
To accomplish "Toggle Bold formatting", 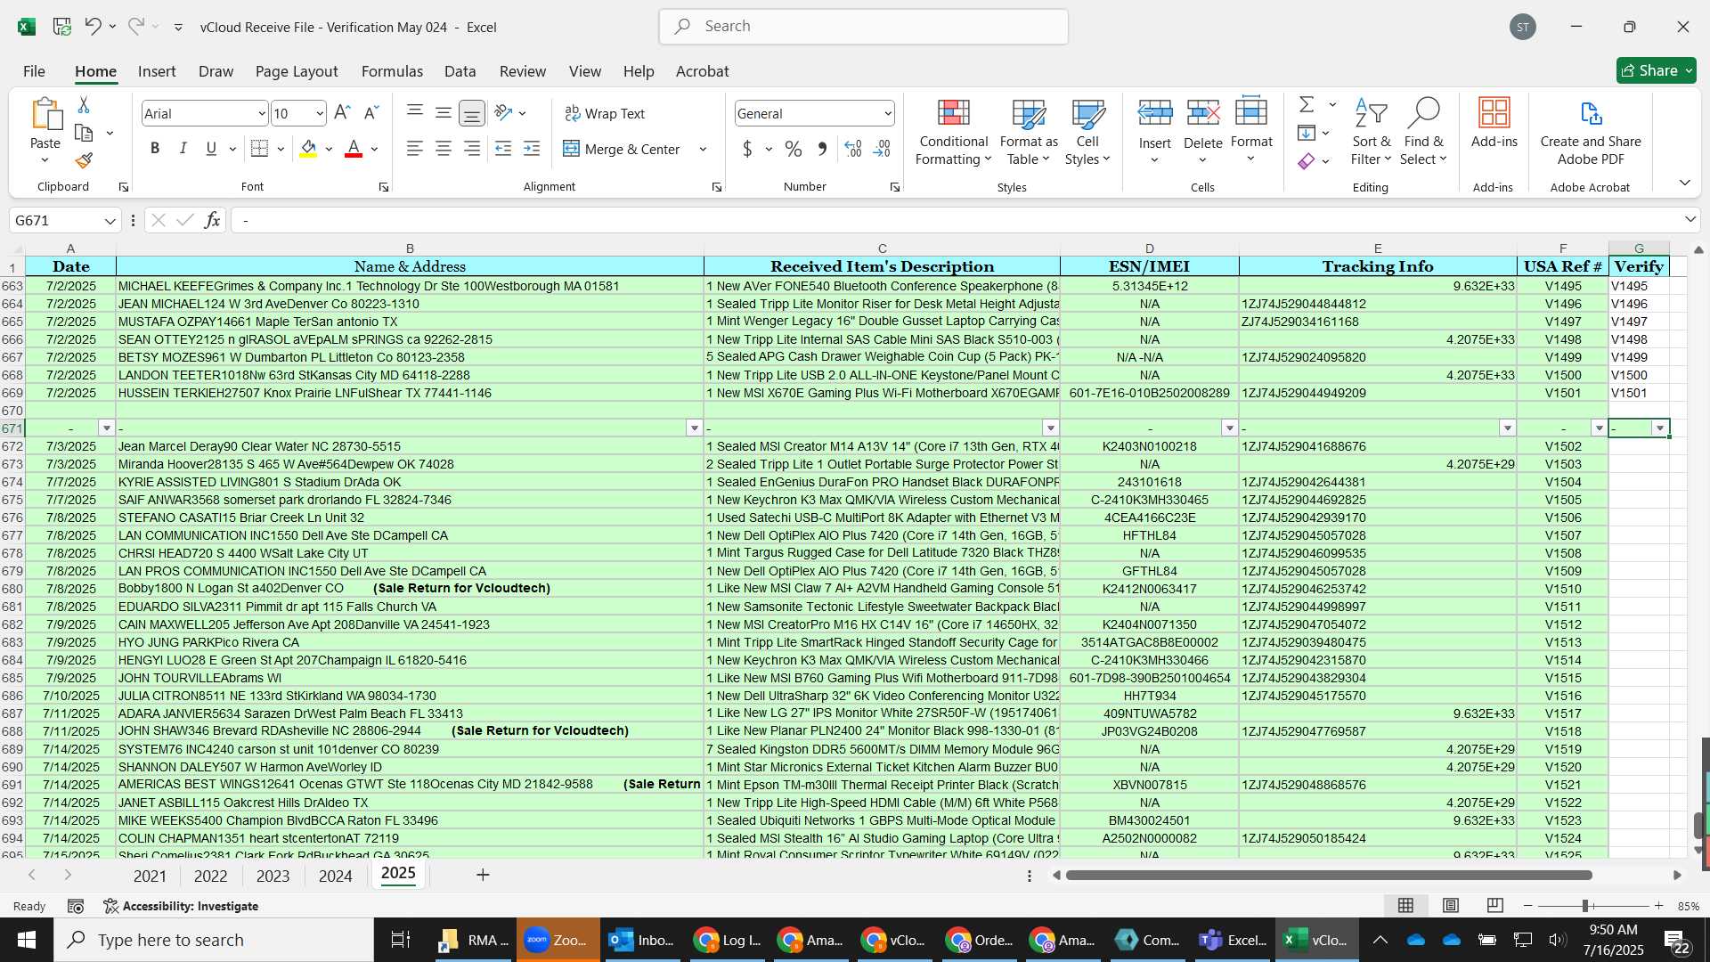I will (x=155, y=149).
